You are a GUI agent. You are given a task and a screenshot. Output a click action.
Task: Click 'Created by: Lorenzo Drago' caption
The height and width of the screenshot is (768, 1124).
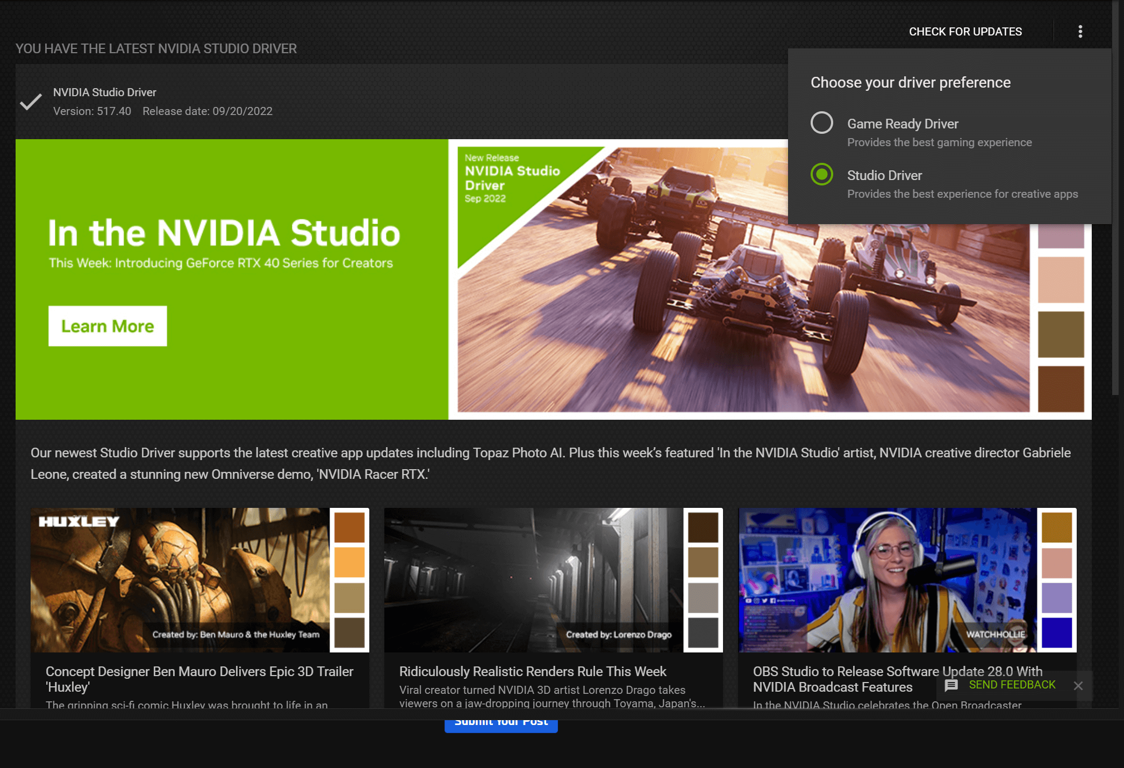[x=619, y=635]
